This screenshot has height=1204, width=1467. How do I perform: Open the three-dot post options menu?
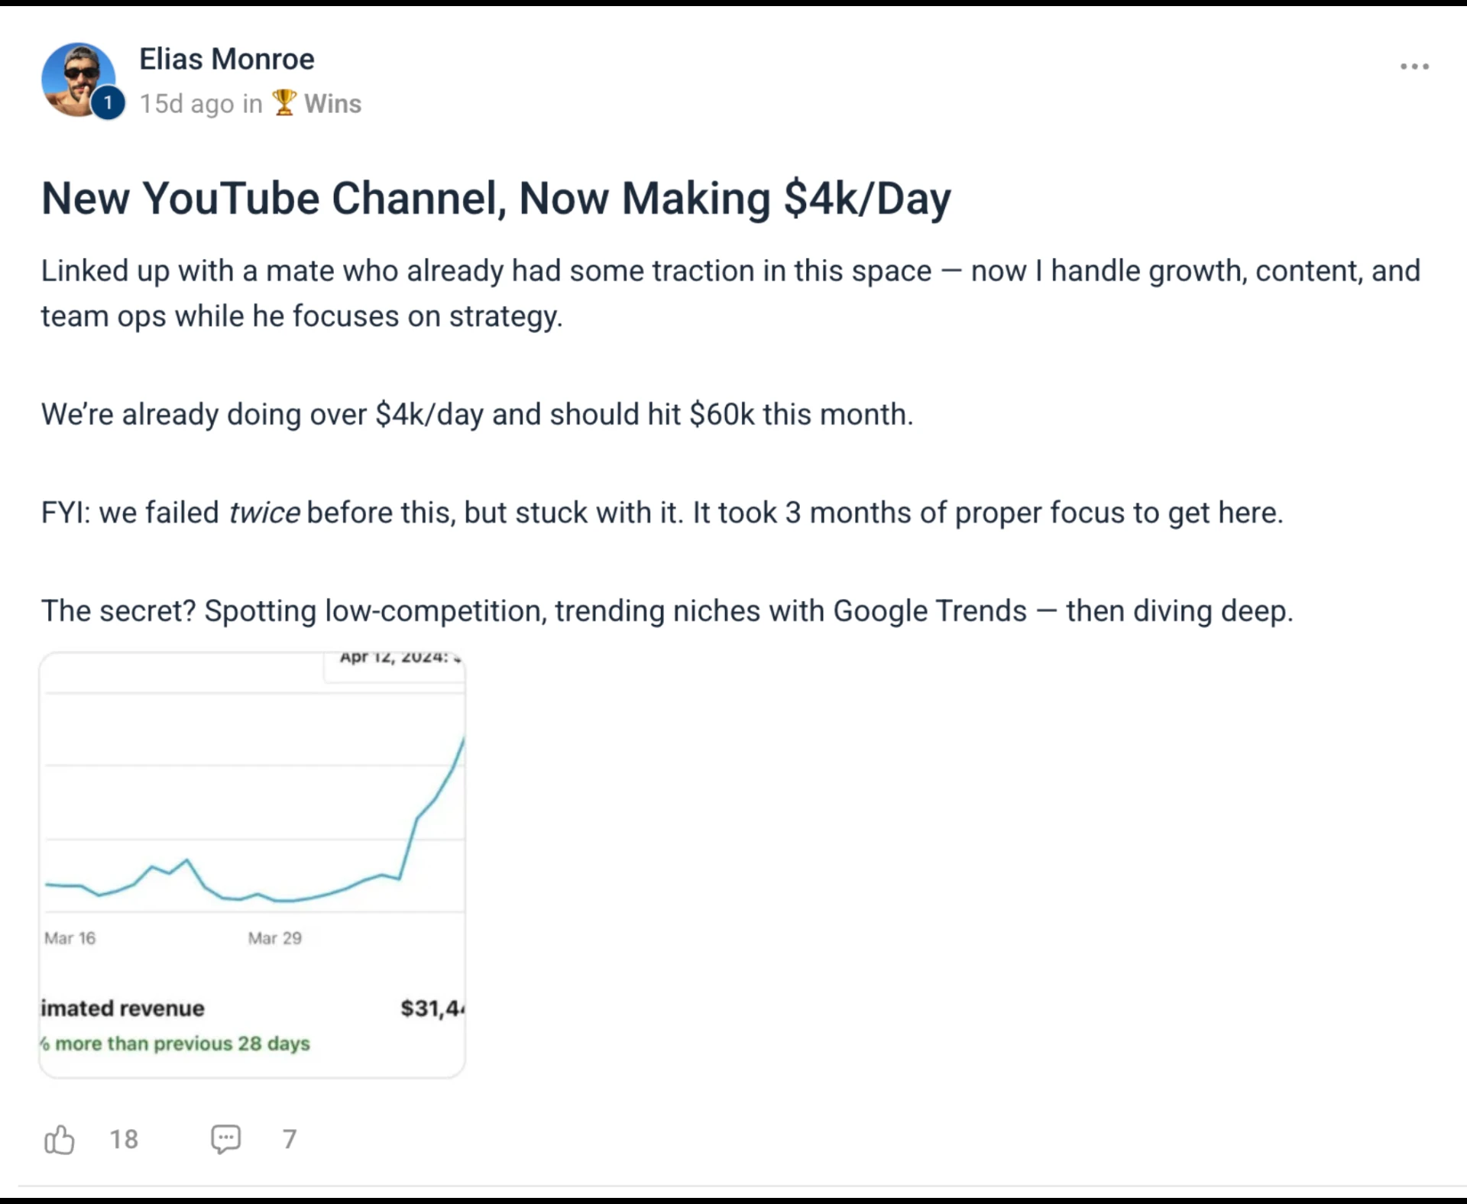coord(1414,66)
